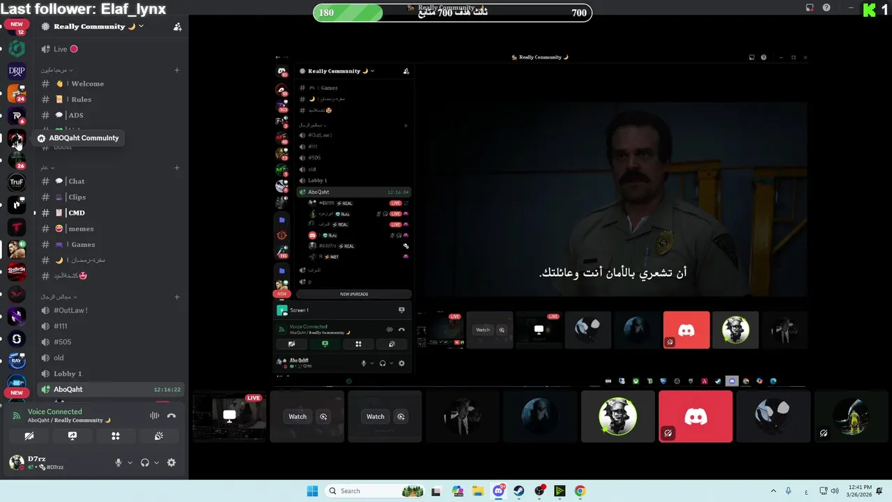
Task: Collapse the عام category
Action: click(x=47, y=167)
